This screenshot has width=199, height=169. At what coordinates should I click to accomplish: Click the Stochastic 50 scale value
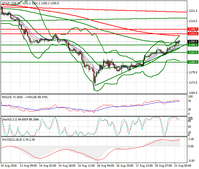[x=189, y=127]
